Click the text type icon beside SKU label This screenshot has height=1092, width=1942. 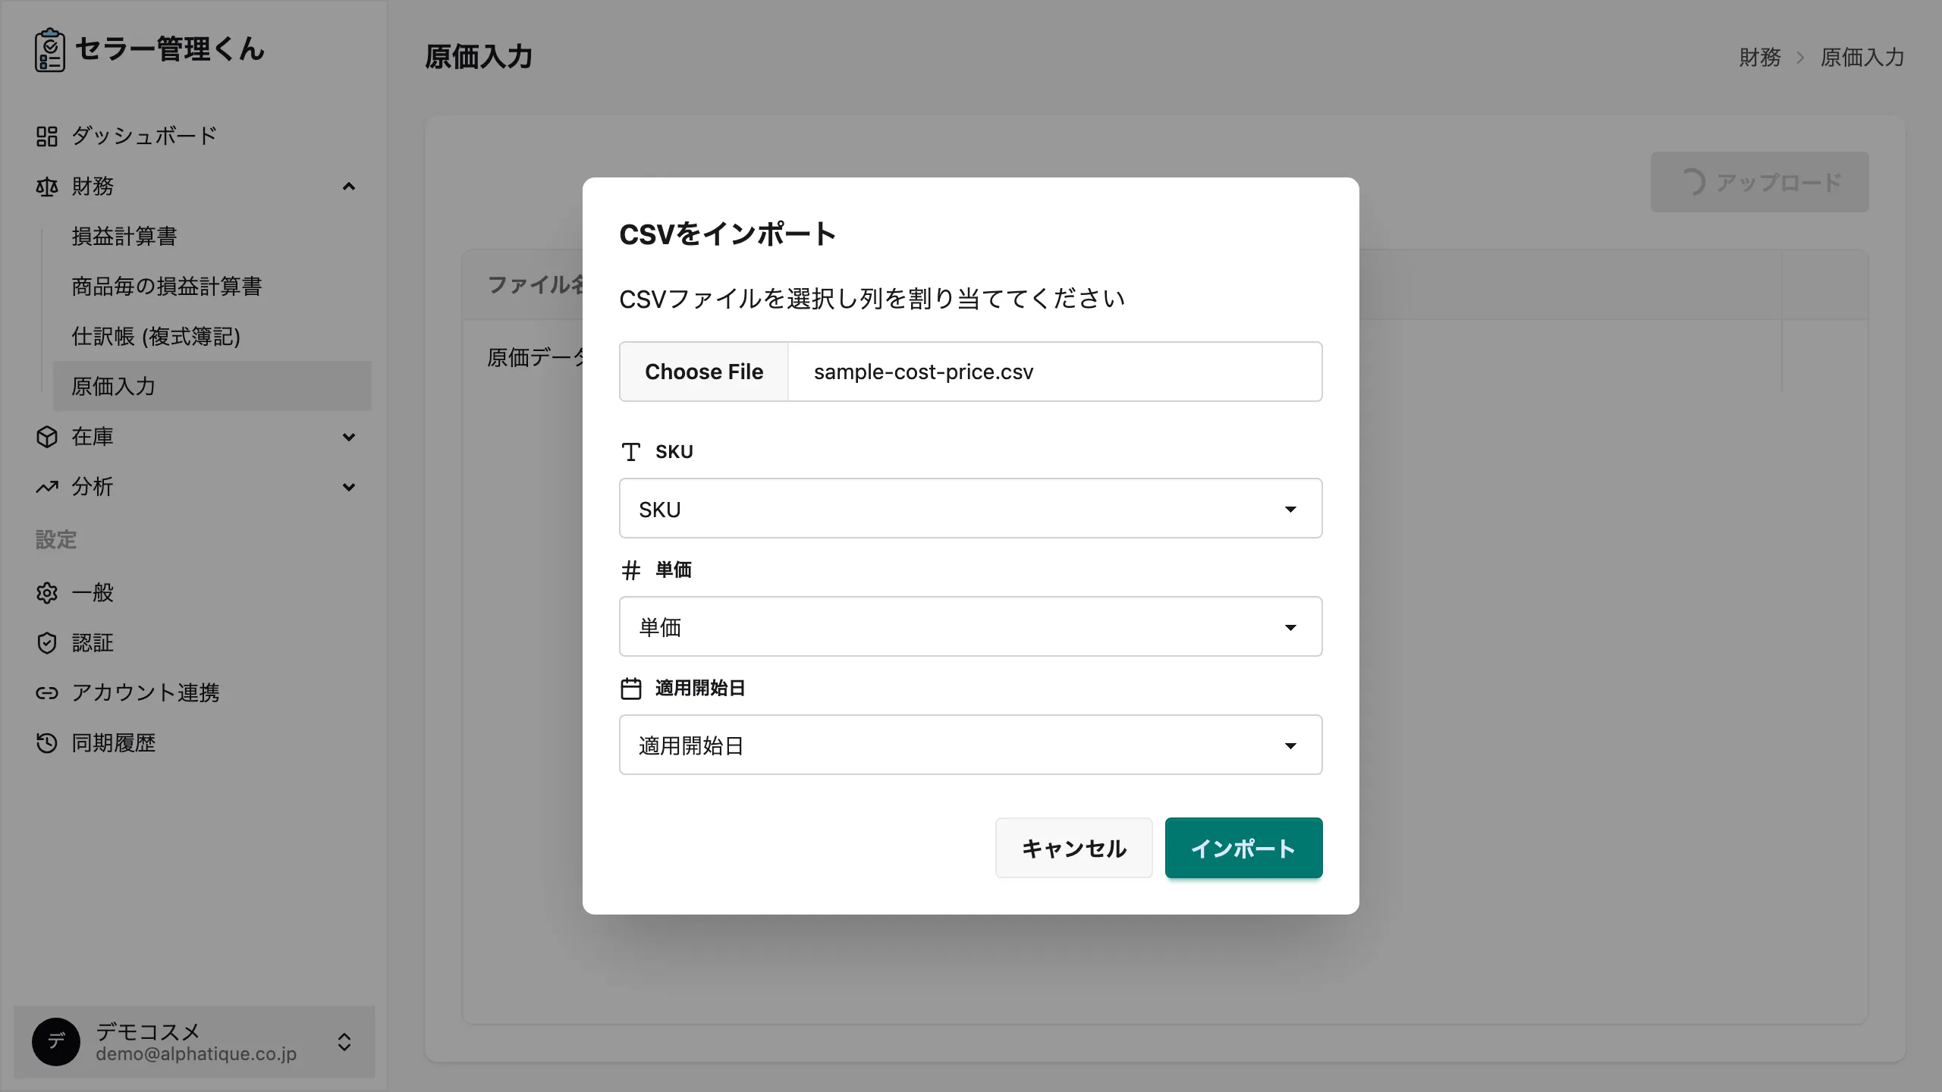pyautogui.click(x=631, y=452)
